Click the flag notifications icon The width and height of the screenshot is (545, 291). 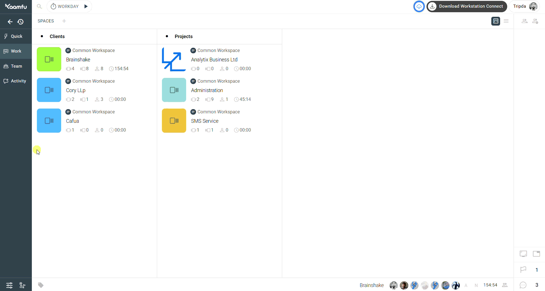pyautogui.click(x=523, y=270)
